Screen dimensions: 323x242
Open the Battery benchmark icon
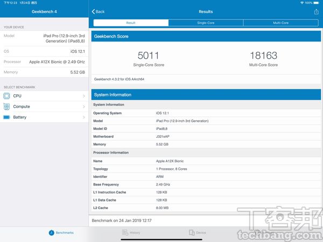click(x=6, y=117)
